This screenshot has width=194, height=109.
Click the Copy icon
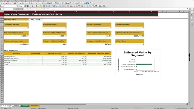(23, 3)
